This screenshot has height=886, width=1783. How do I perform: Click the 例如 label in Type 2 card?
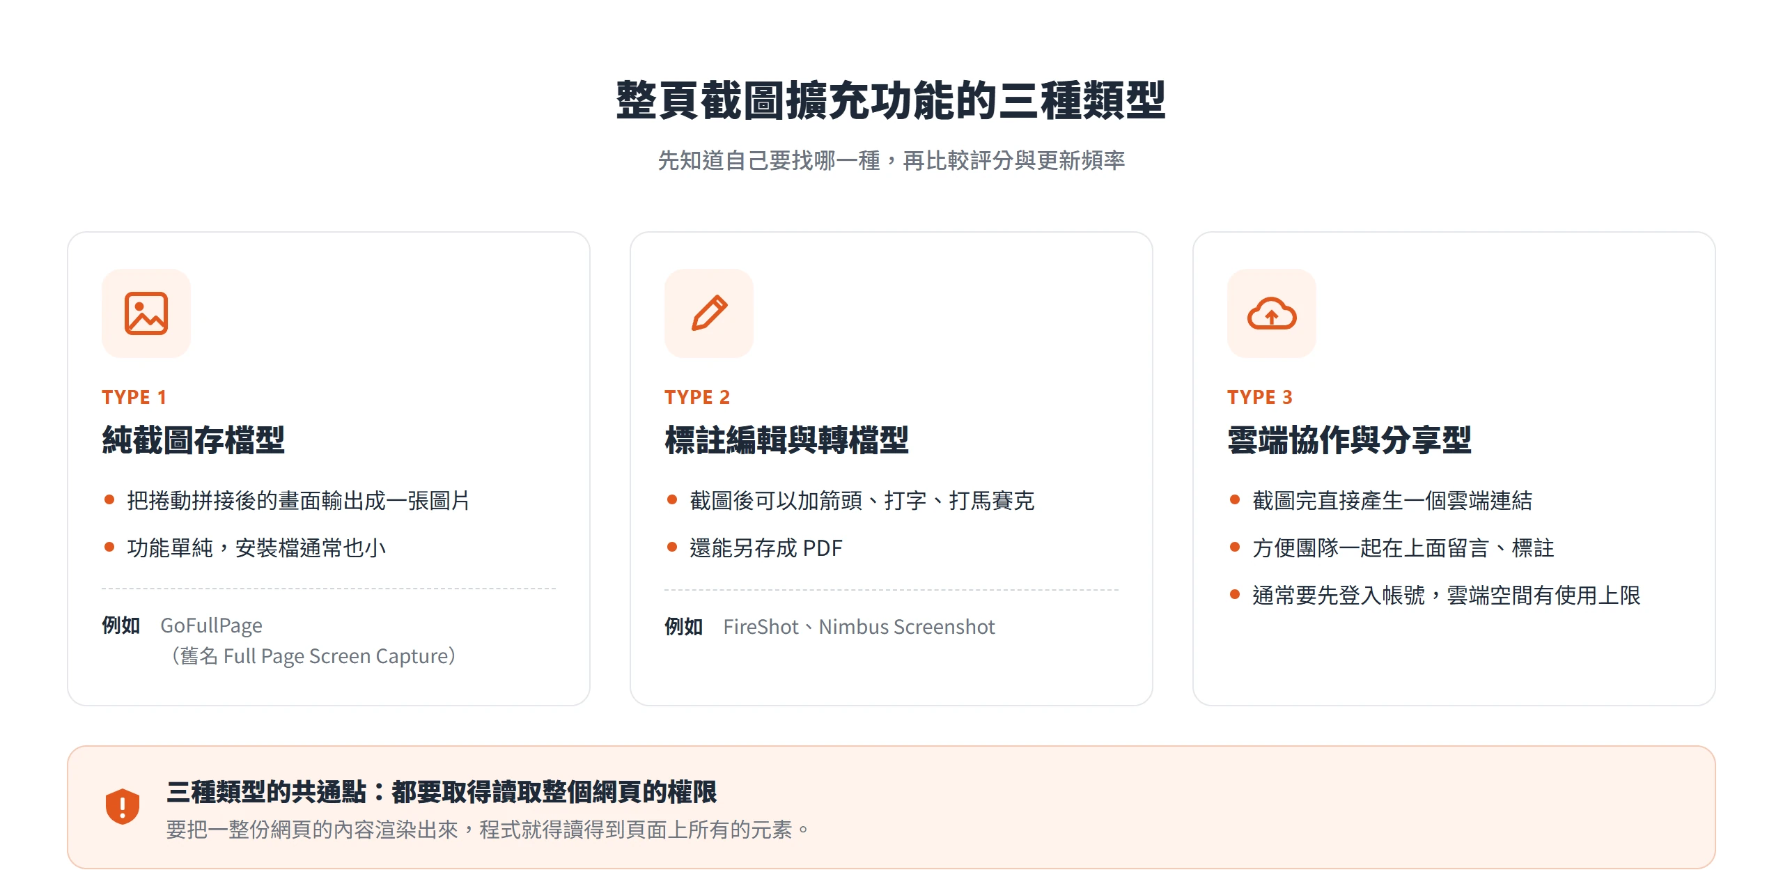[684, 627]
